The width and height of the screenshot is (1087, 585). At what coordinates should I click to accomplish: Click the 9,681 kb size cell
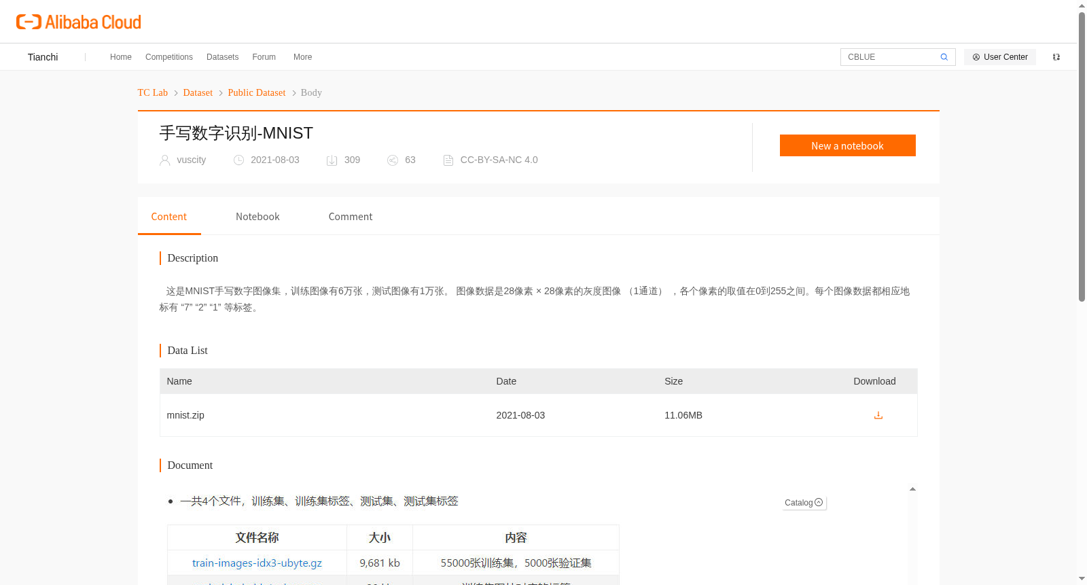click(x=380, y=563)
